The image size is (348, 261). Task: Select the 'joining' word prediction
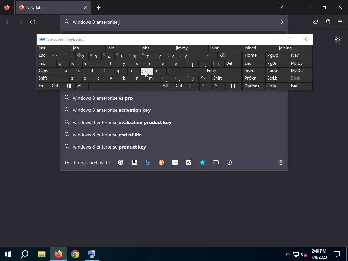(x=295, y=48)
